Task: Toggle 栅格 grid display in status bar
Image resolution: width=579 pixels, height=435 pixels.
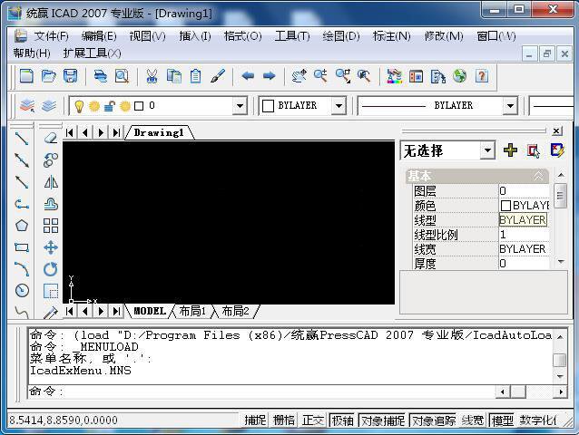Action: click(284, 420)
